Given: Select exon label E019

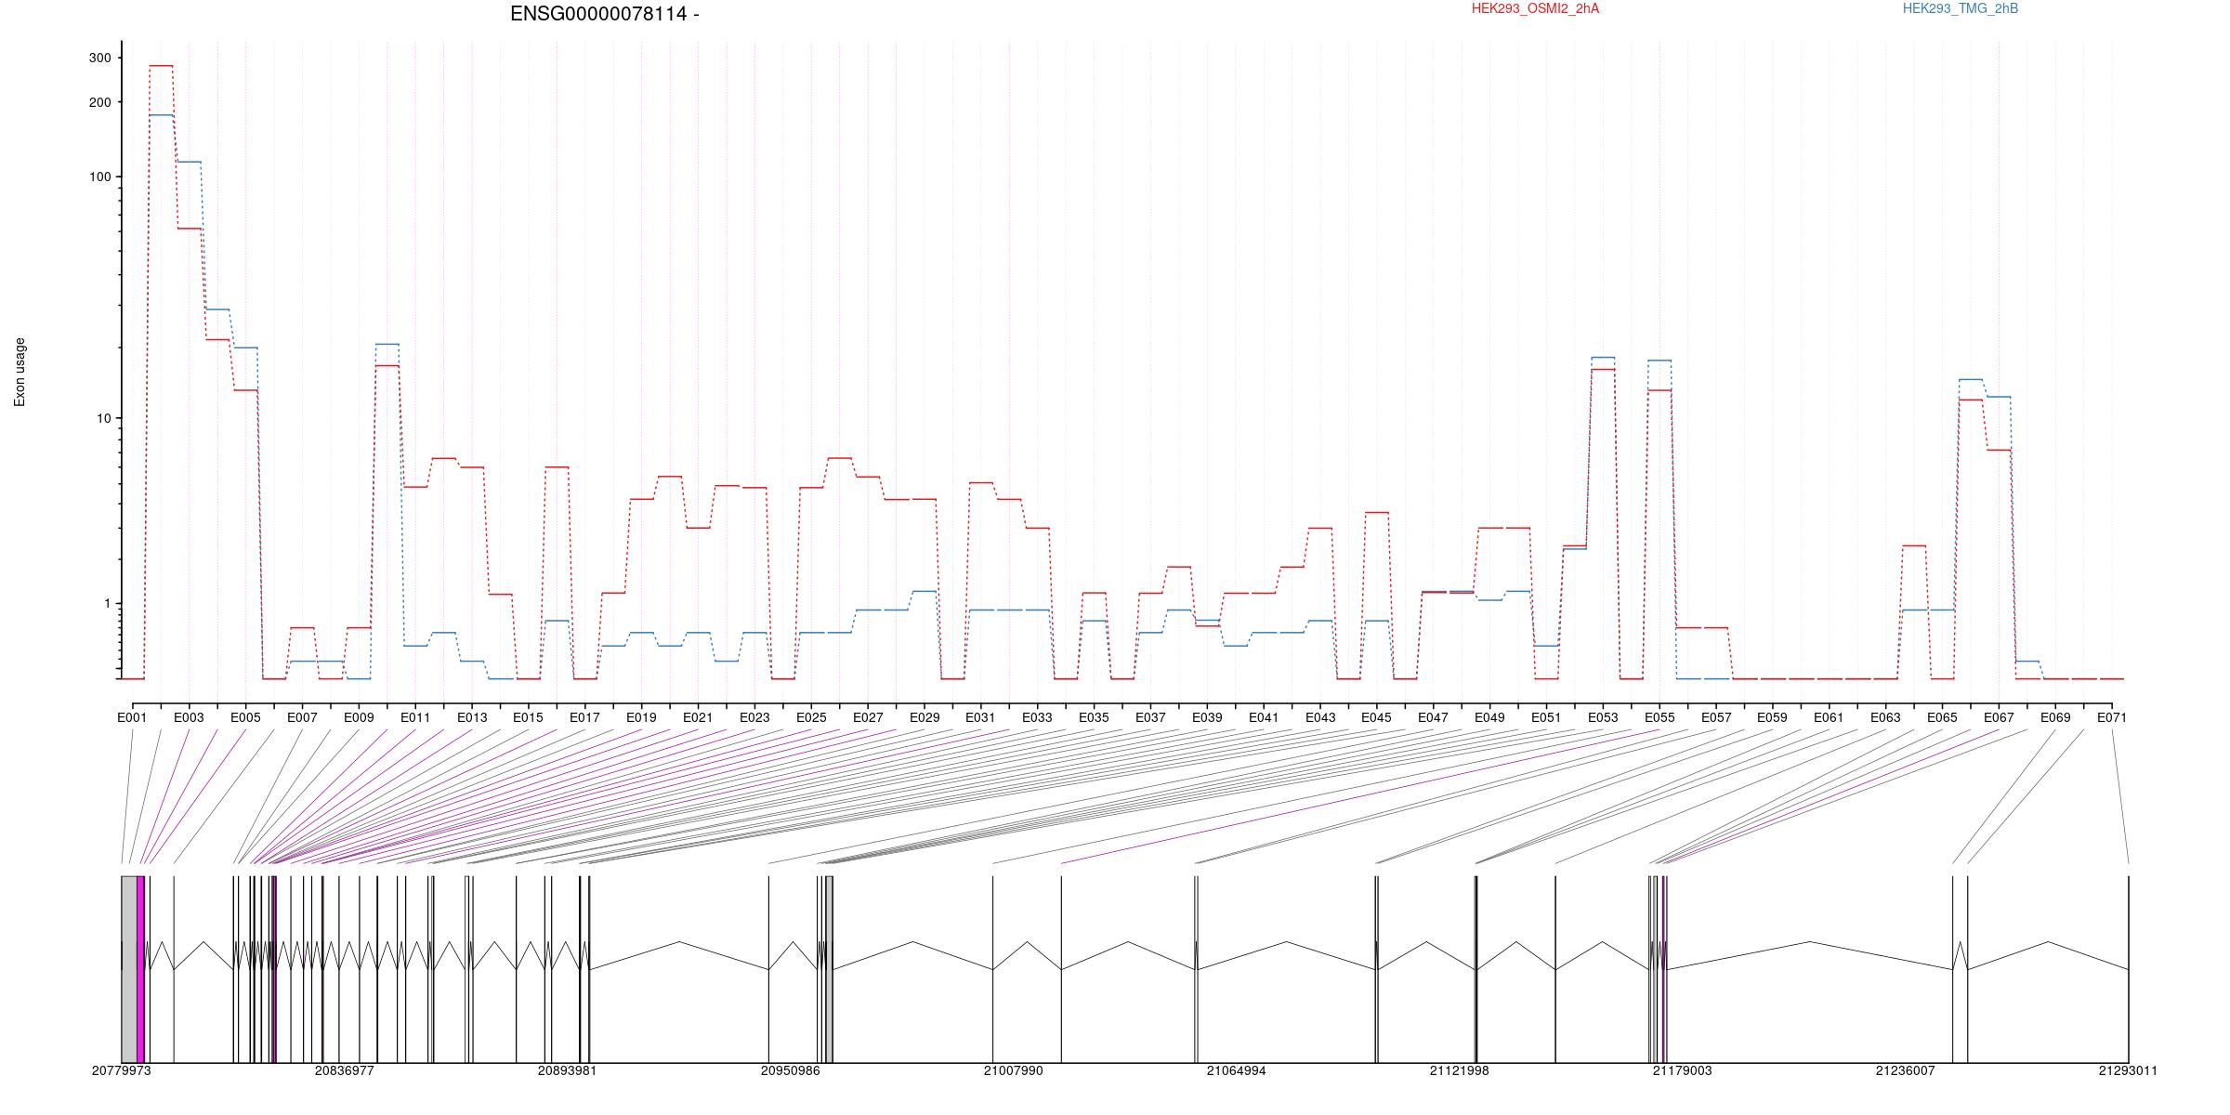Looking at the screenshot, I should [x=641, y=717].
